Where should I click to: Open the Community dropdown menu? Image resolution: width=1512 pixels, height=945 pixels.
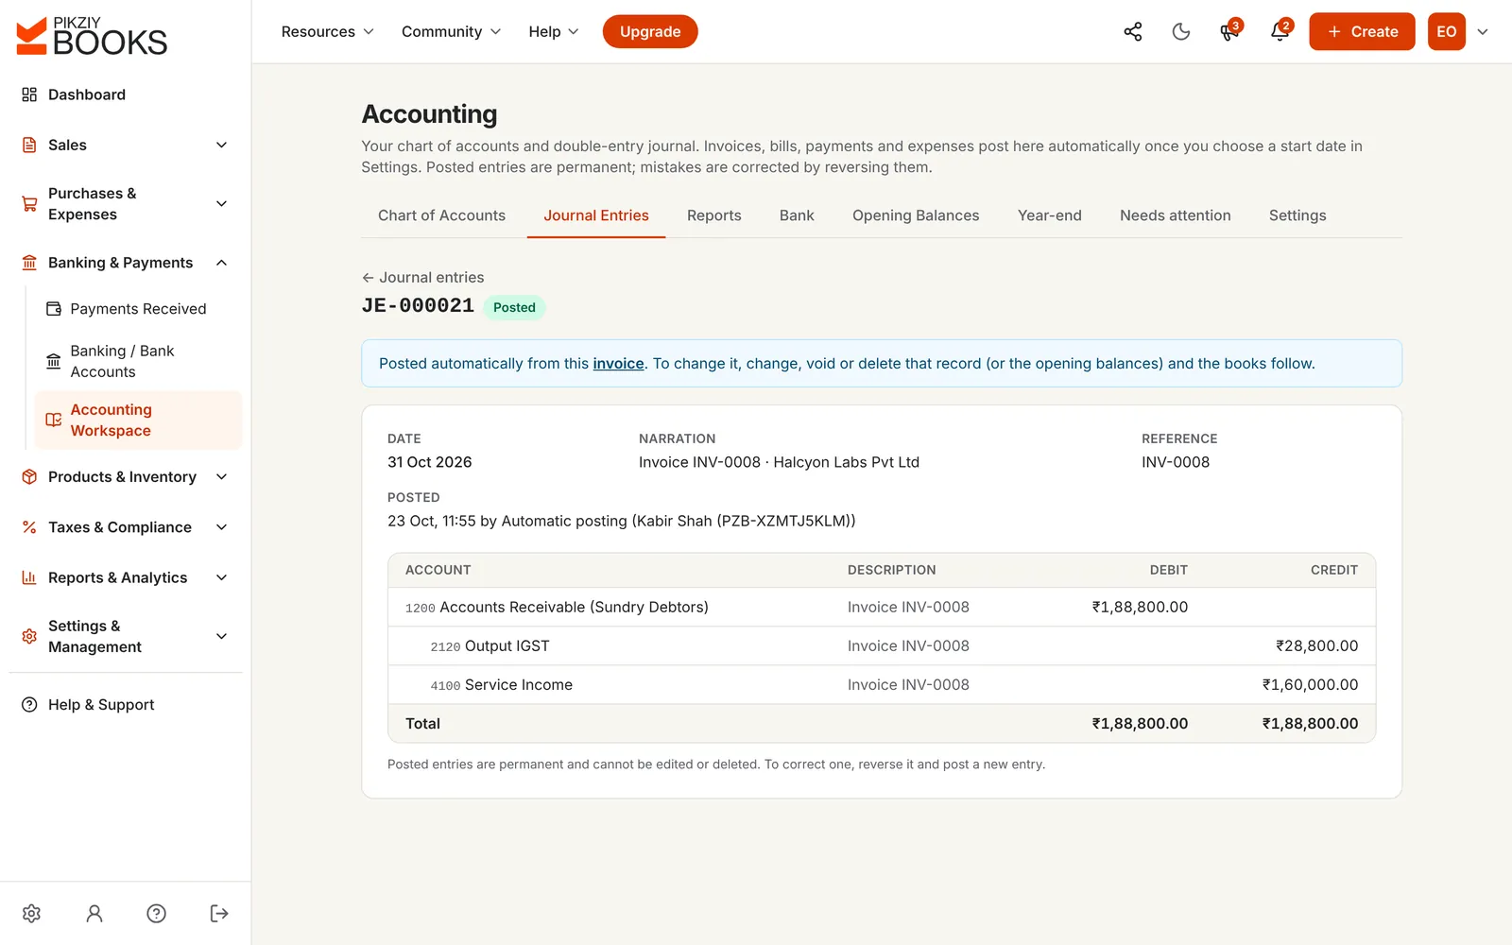point(451,31)
